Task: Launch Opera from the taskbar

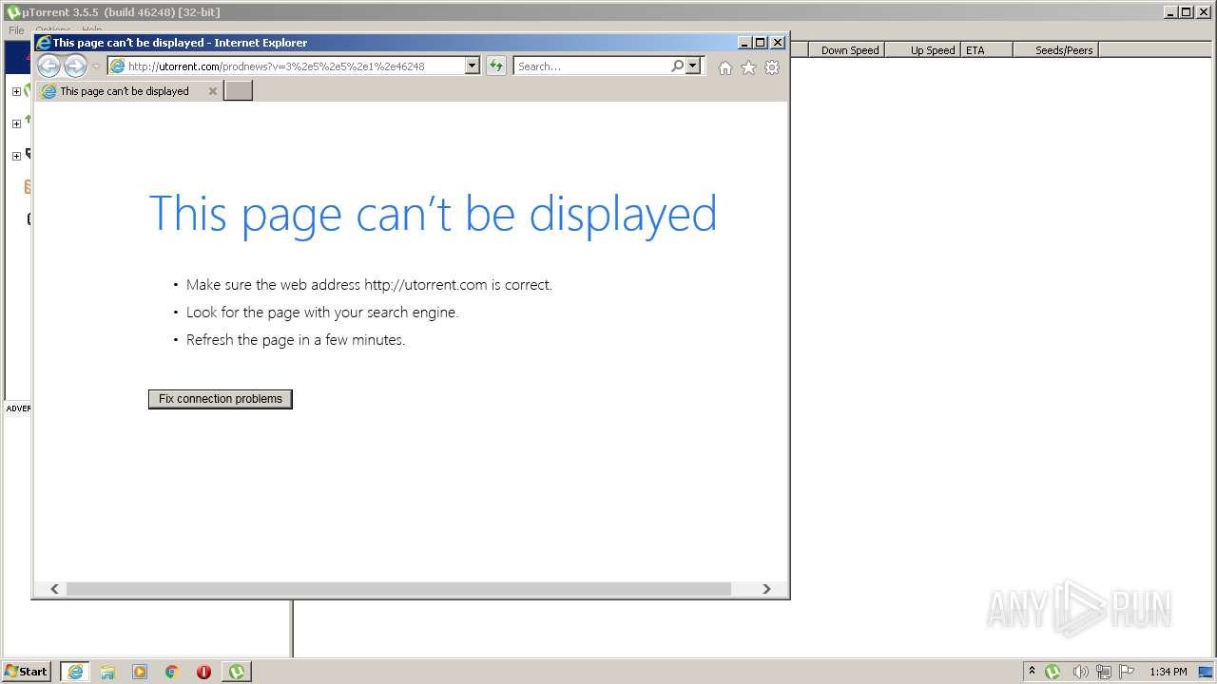Action: [203, 672]
